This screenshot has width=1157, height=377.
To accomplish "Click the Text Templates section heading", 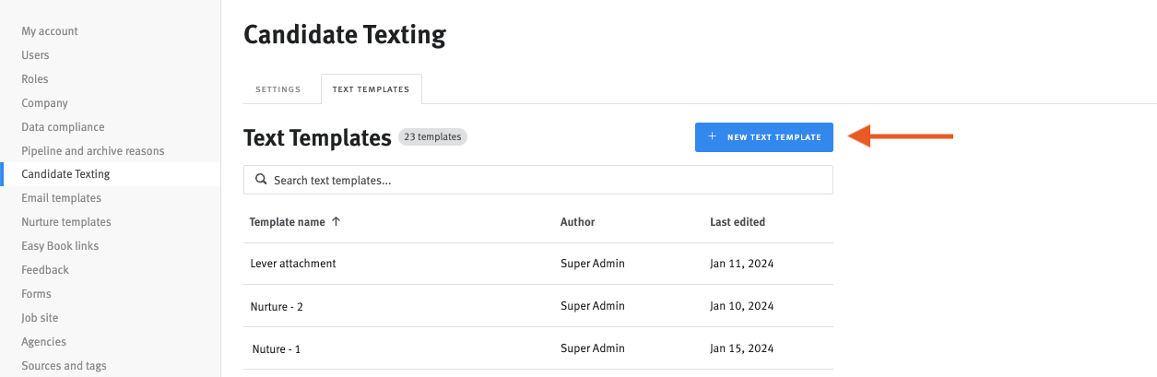I will coord(317,137).
